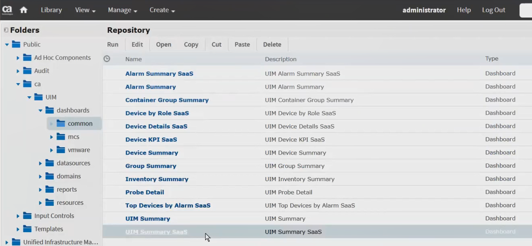532x246 pixels.
Task: Open the Device Summary dashboard link
Action: 152,153
